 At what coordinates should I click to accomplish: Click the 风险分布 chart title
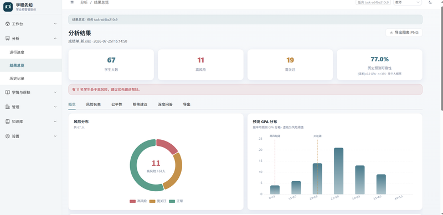tap(81, 122)
